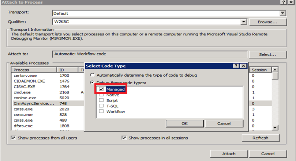This screenshot has width=296, height=161.
Task: Click the Select Code Type help icon
Action: coord(236,66)
